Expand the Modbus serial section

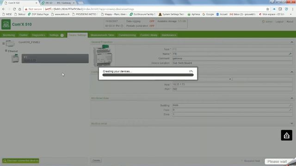click(292, 124)
